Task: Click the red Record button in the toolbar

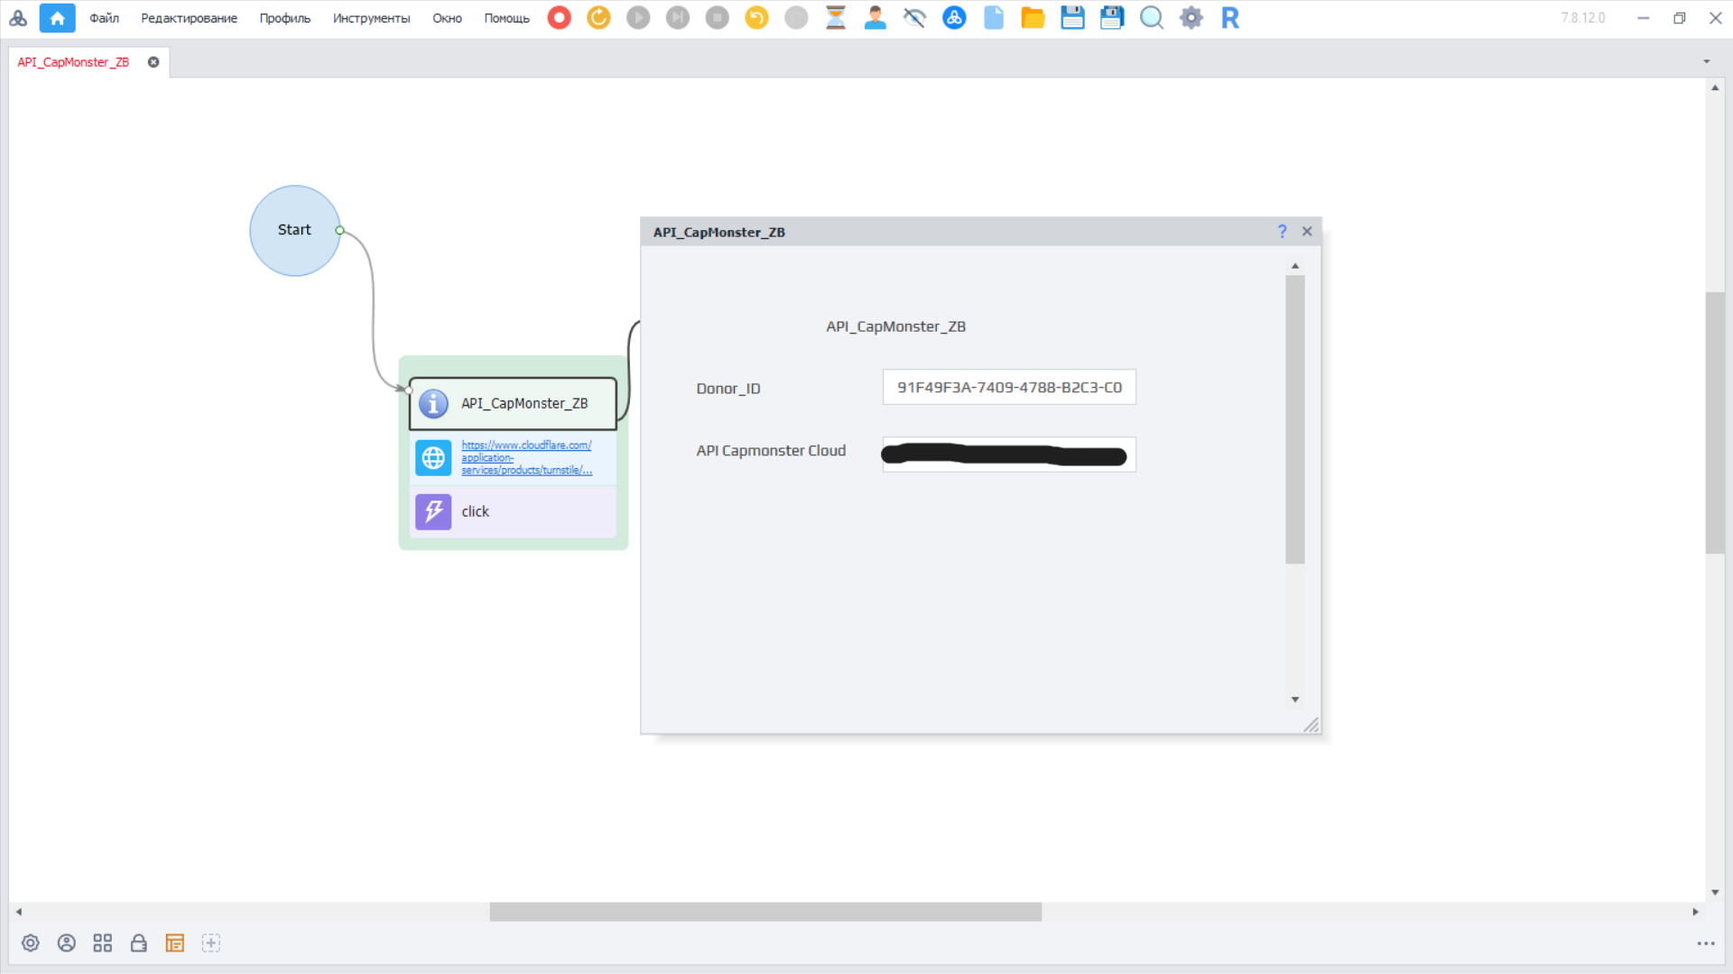Action: 560,18
